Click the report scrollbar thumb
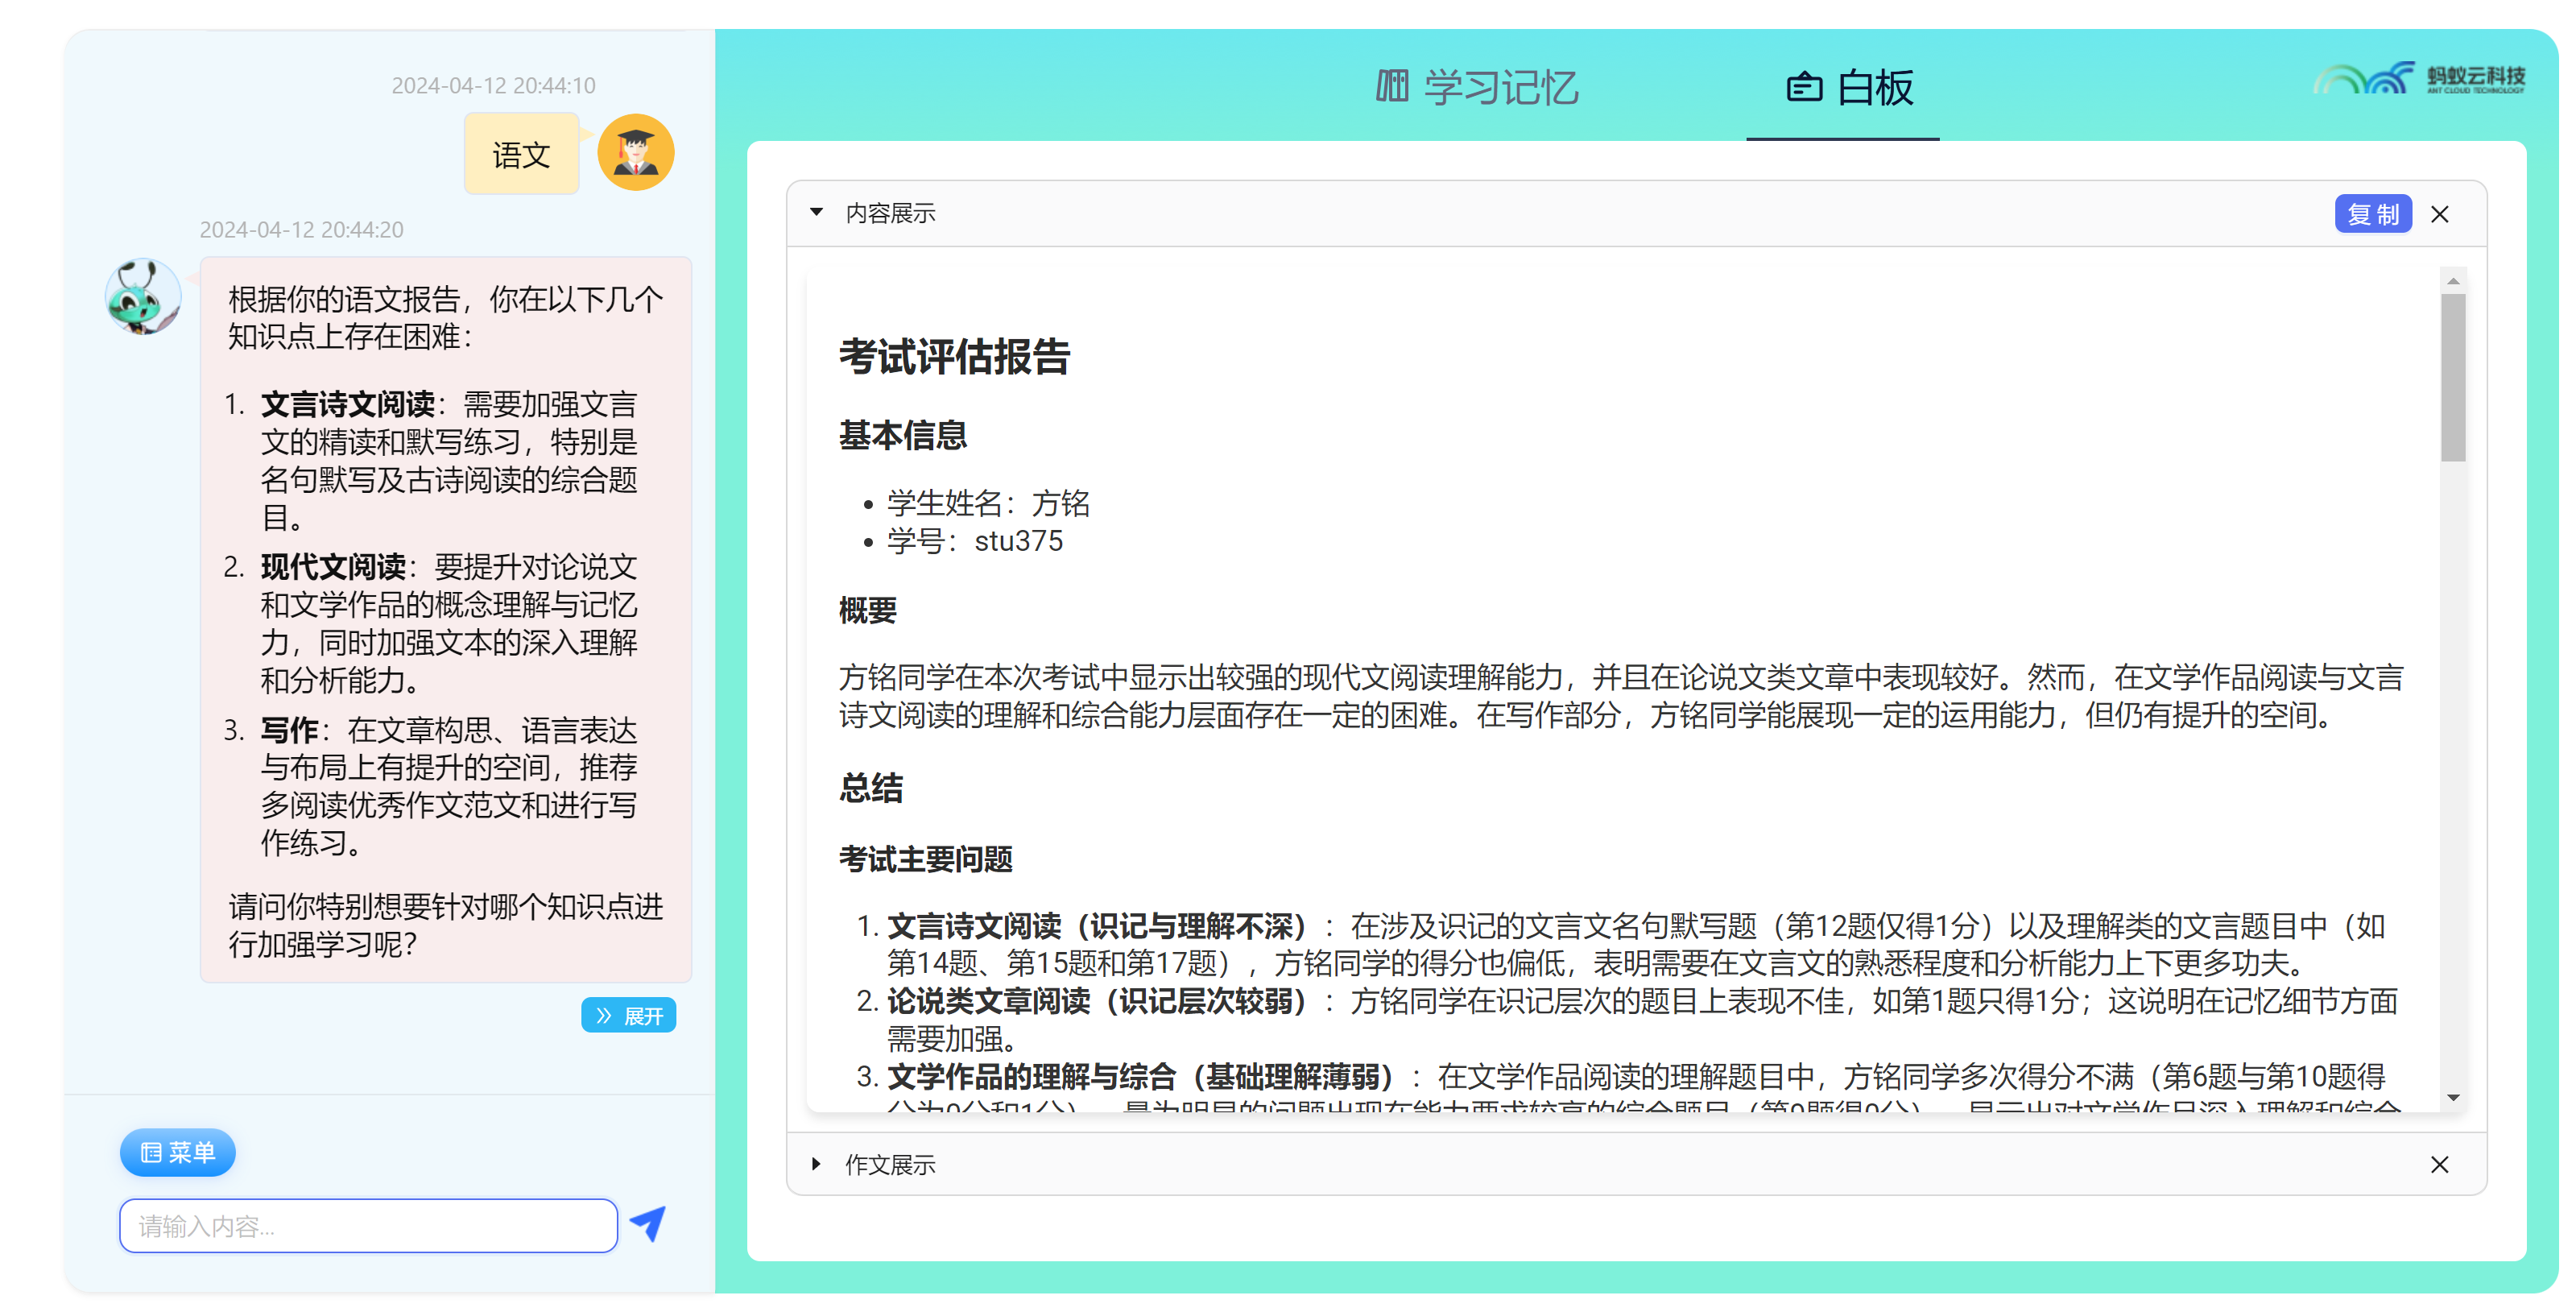2576x1312 pixels. (2452, 377)
